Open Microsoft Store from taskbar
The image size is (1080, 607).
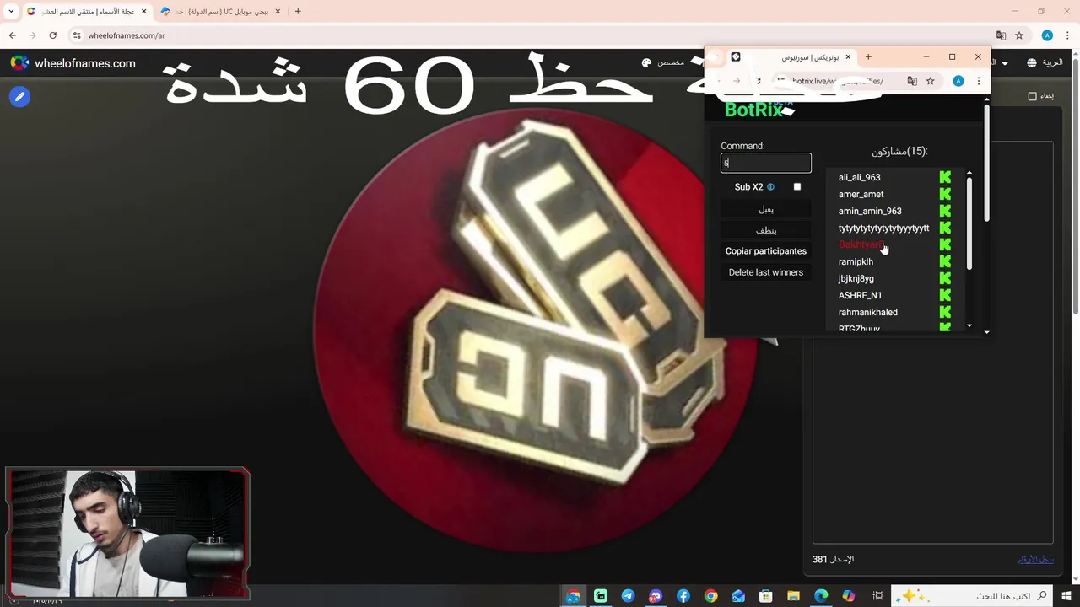click(x=765, y=596)
